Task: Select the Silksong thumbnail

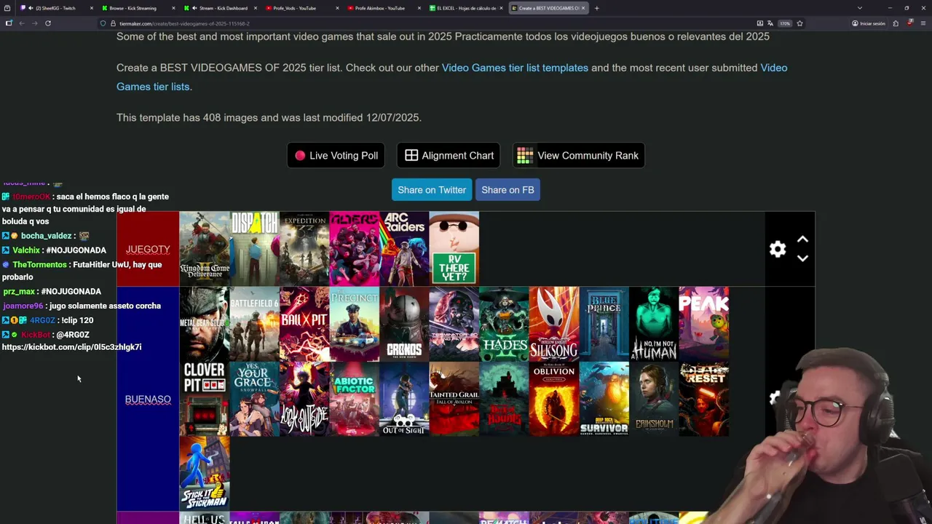Action: click(x=554, y=324)
